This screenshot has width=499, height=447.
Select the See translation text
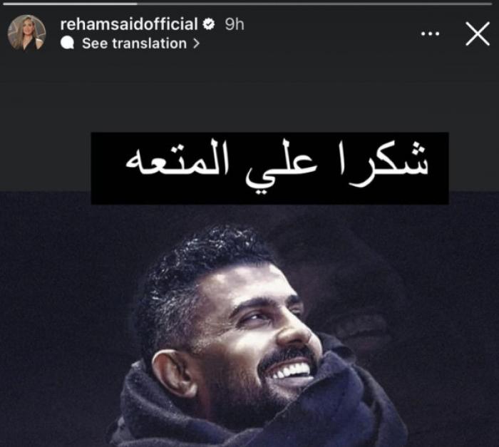[x=134, y=43]
